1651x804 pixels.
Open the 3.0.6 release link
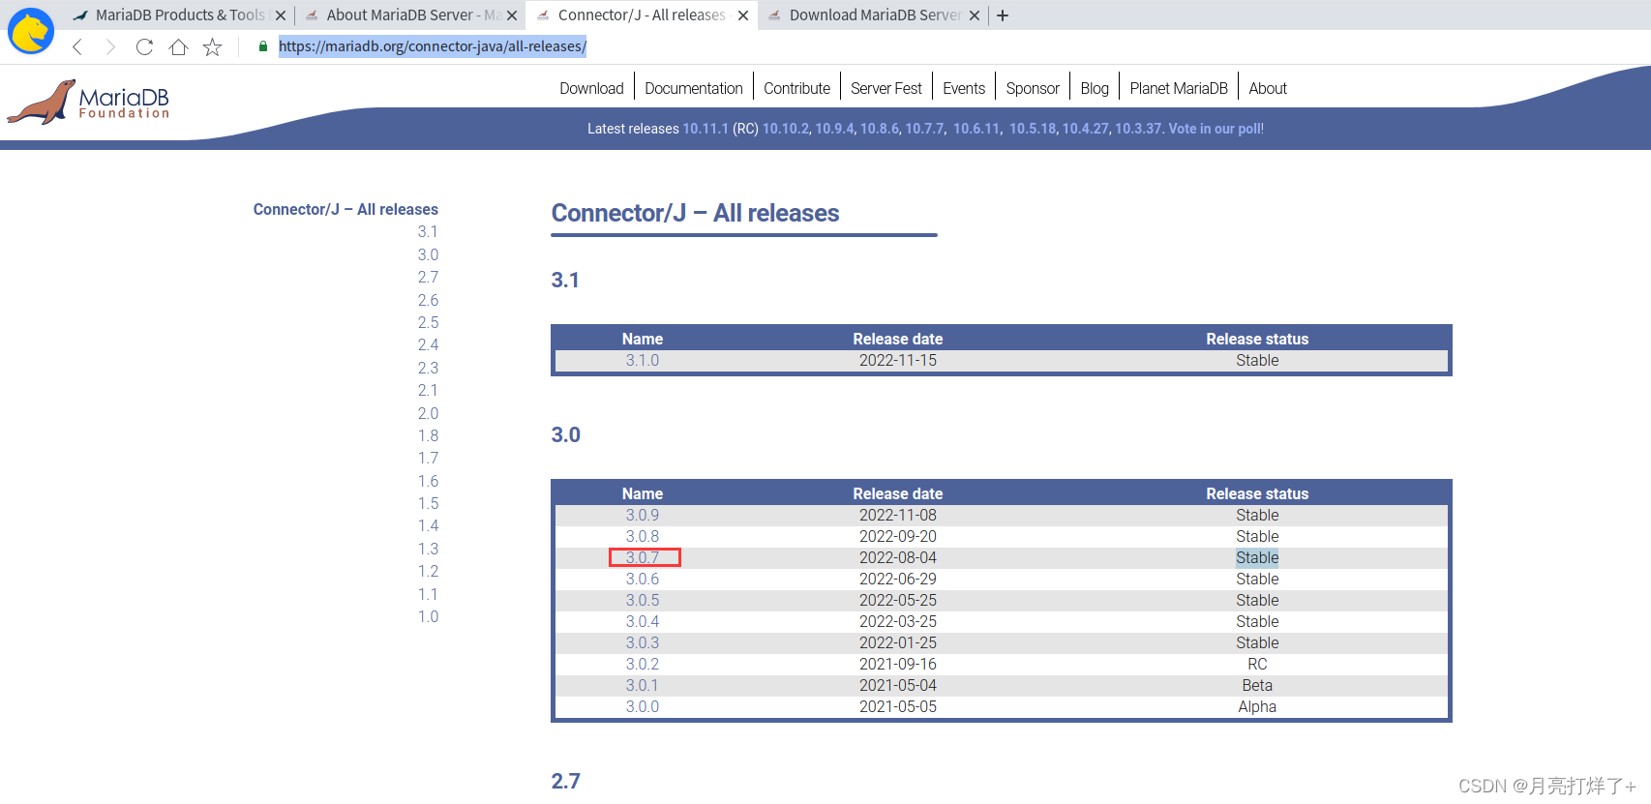coord(643,579)
